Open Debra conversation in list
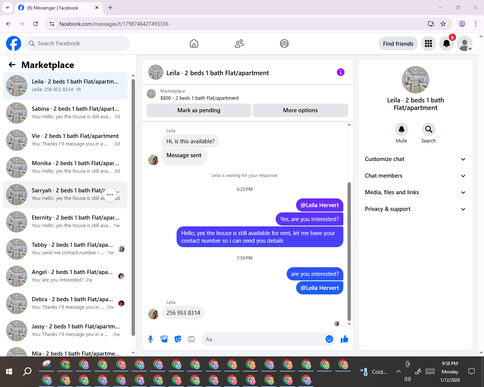The height and width of the screenshot is (387, 484). click(65, 303)
